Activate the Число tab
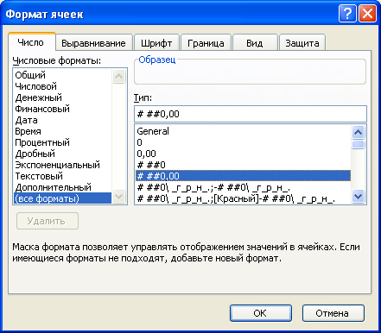 (x=31, y=42)
